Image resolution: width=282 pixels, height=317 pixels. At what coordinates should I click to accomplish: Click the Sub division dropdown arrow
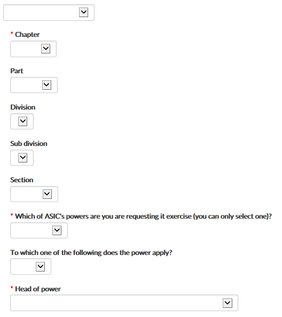[x=22, y=158]
